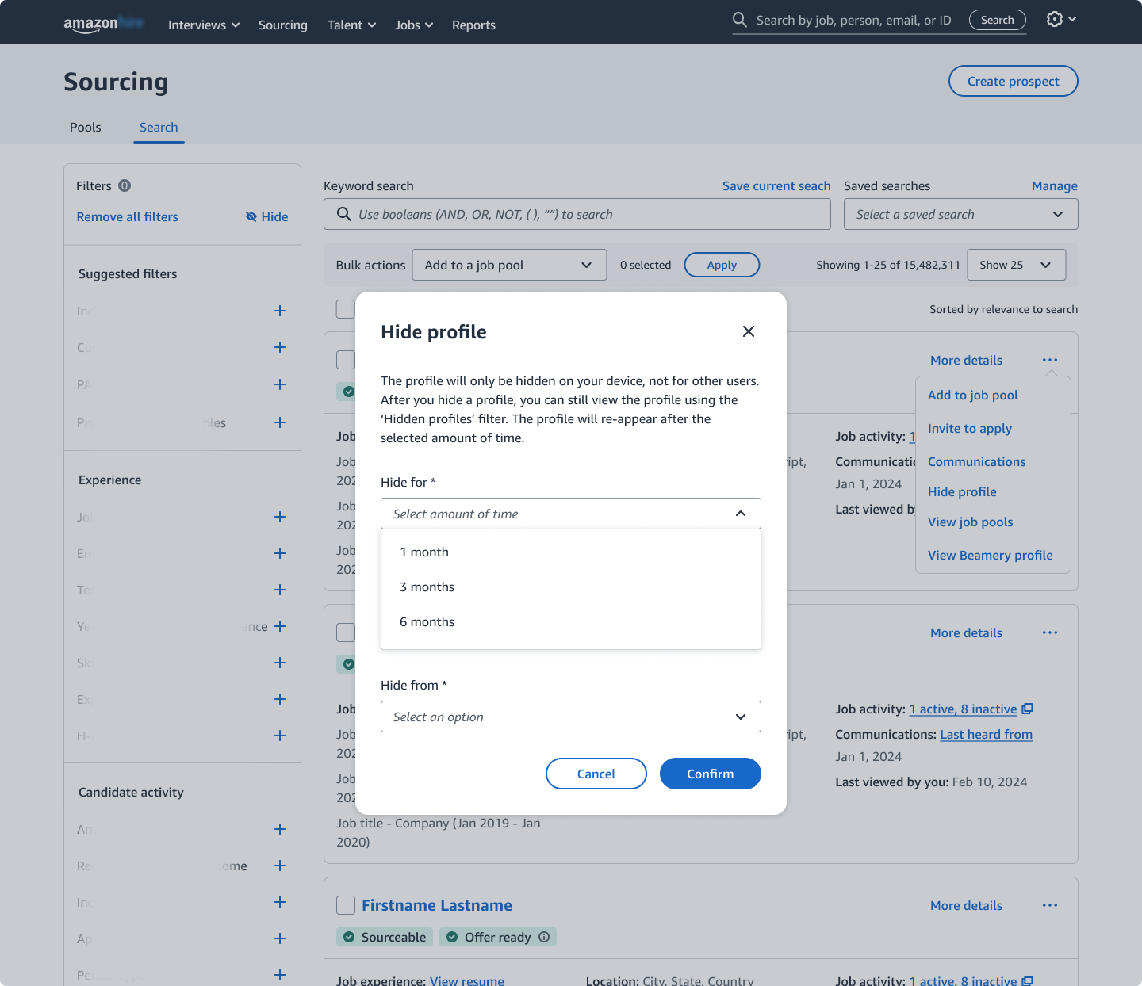This screenshot has width=1142, height=986.
Task: Focus the top Search by job, person field
Action: pos(854,20)
